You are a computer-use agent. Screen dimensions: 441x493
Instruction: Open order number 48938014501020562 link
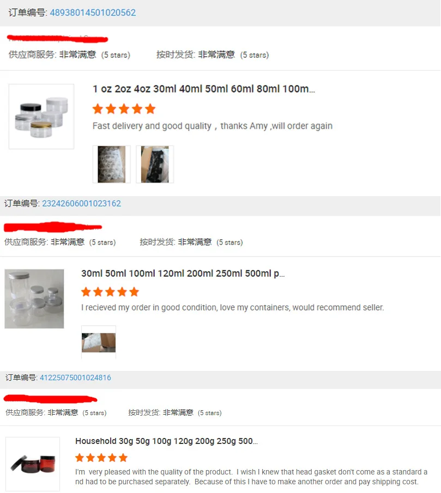click(x=93, y=13)
